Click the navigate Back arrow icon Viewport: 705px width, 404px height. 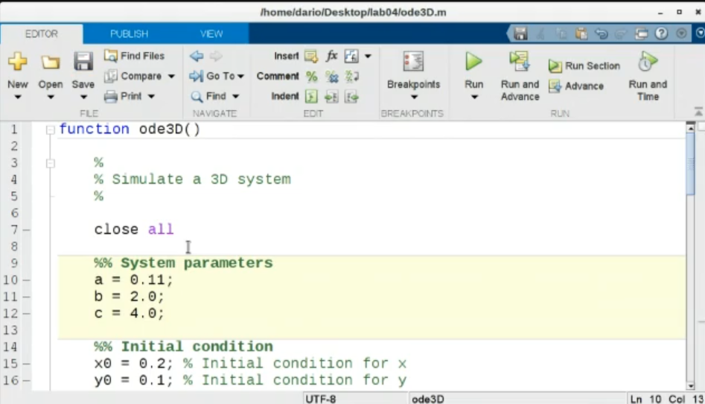[x=196, y=56]
